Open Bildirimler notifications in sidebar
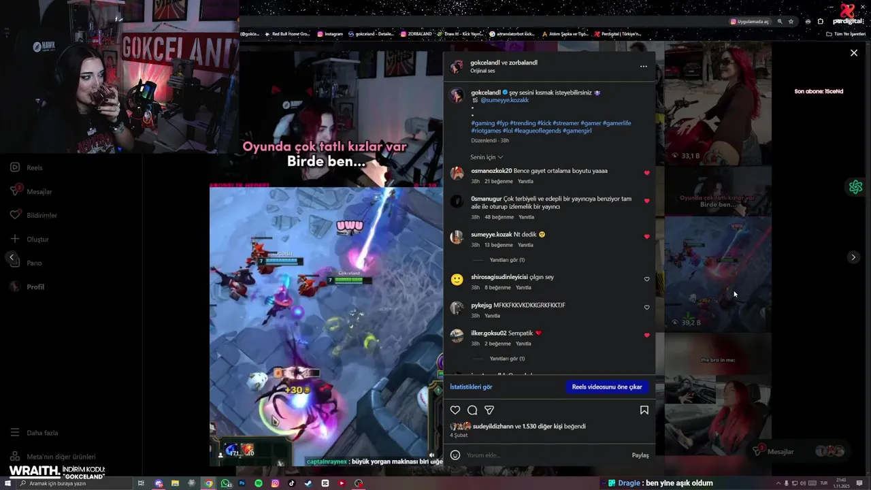This screenshot has height=490, width=871. click(x=33, y=215)
